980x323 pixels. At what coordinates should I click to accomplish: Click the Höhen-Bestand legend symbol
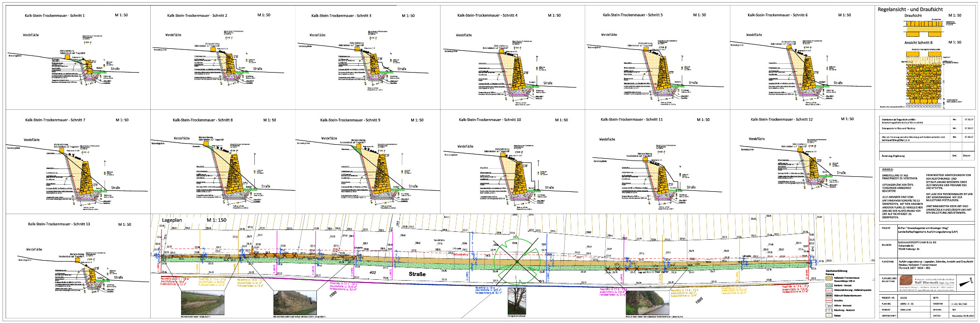(829, 305)
